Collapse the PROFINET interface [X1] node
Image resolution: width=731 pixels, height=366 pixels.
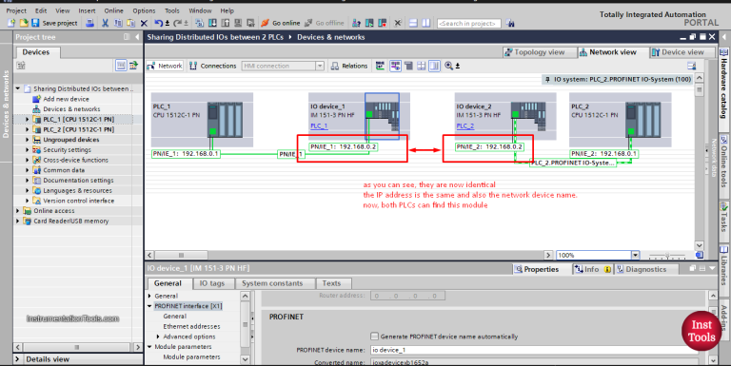tap(149, 306)
